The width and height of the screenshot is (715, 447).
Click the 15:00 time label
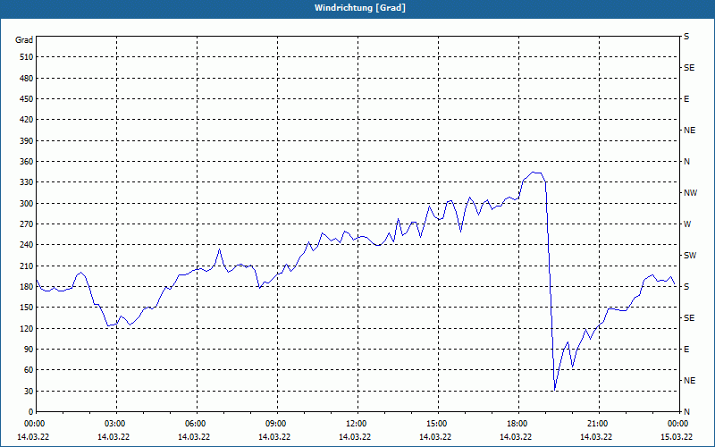click(x=436, y=424)
